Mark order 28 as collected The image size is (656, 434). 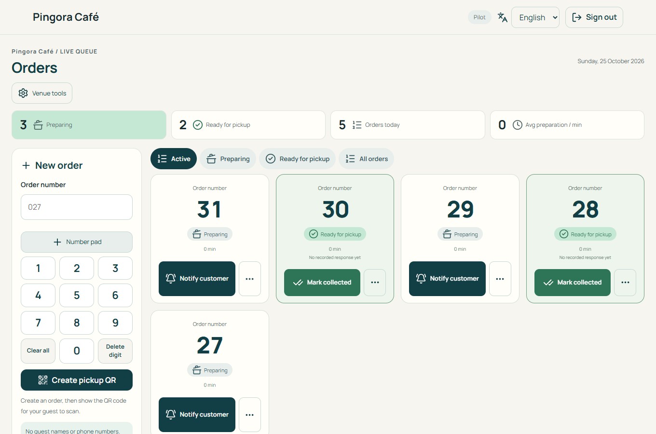[x=573, y=283]
